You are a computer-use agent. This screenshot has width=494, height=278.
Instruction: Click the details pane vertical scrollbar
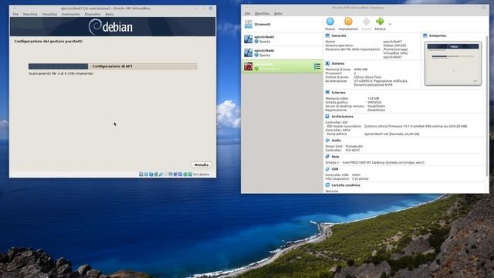pyautogui.click(x=487, y=106)
